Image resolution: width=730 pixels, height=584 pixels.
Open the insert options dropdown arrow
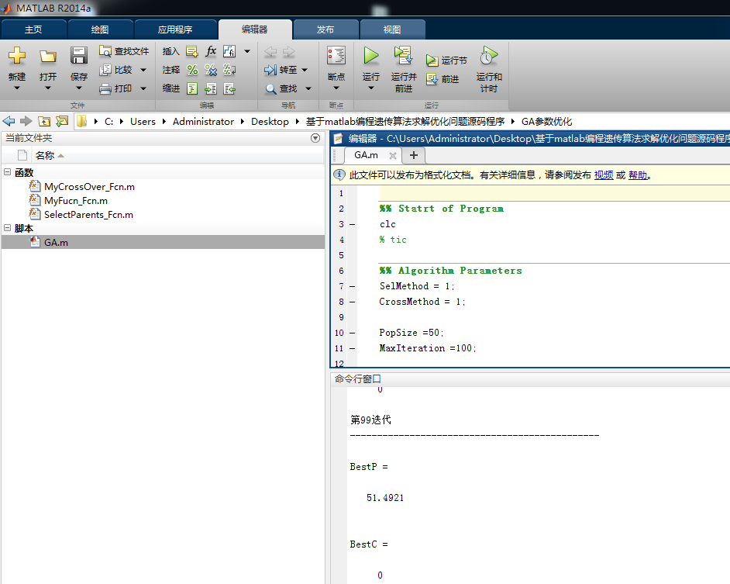click(247, 51)
